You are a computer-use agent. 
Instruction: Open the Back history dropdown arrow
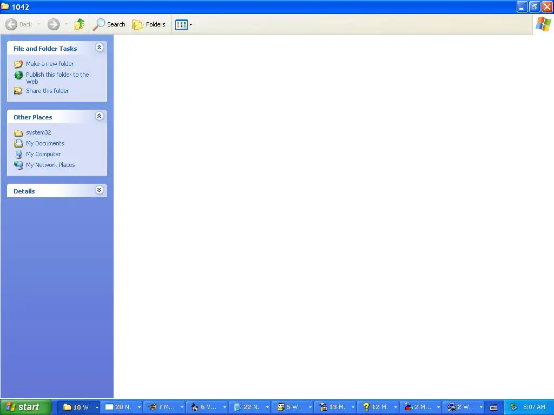(38, 24)
